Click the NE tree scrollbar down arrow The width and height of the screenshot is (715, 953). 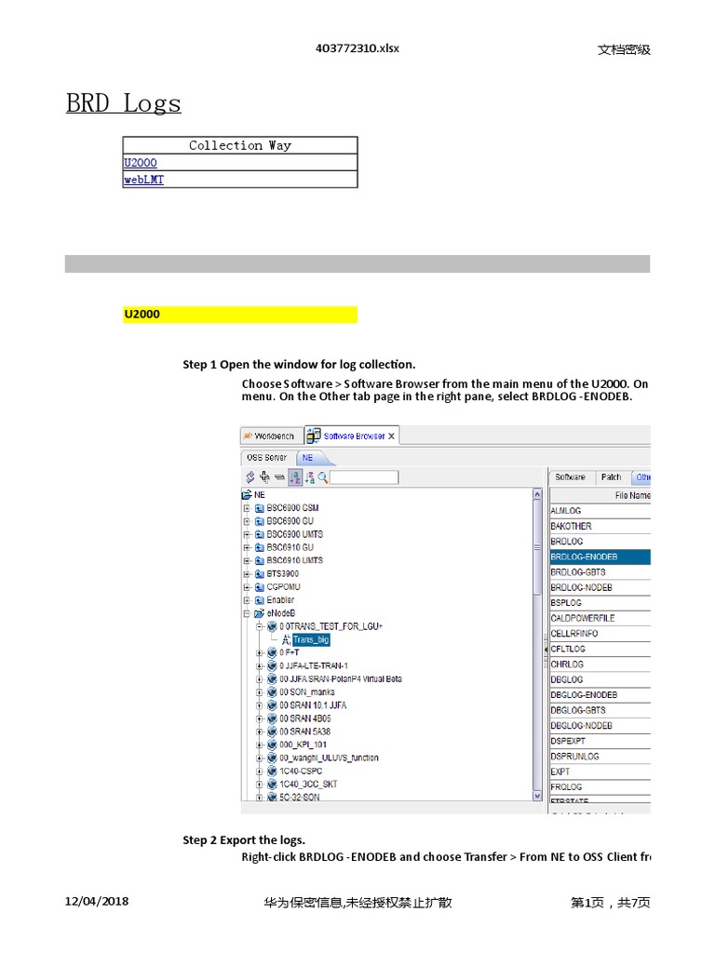[537, 795]
